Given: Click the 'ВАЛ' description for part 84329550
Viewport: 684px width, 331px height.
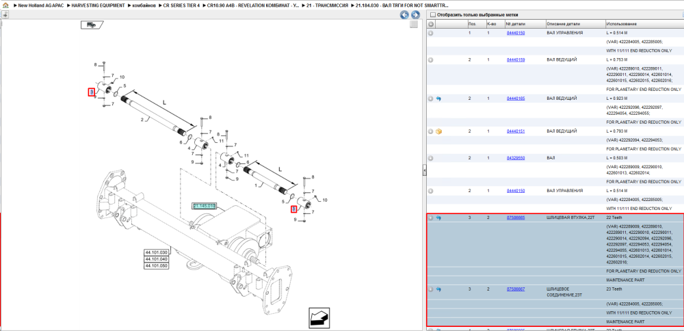Looking at the screenshot, I should pyautogui.click(x=551, y=158).
